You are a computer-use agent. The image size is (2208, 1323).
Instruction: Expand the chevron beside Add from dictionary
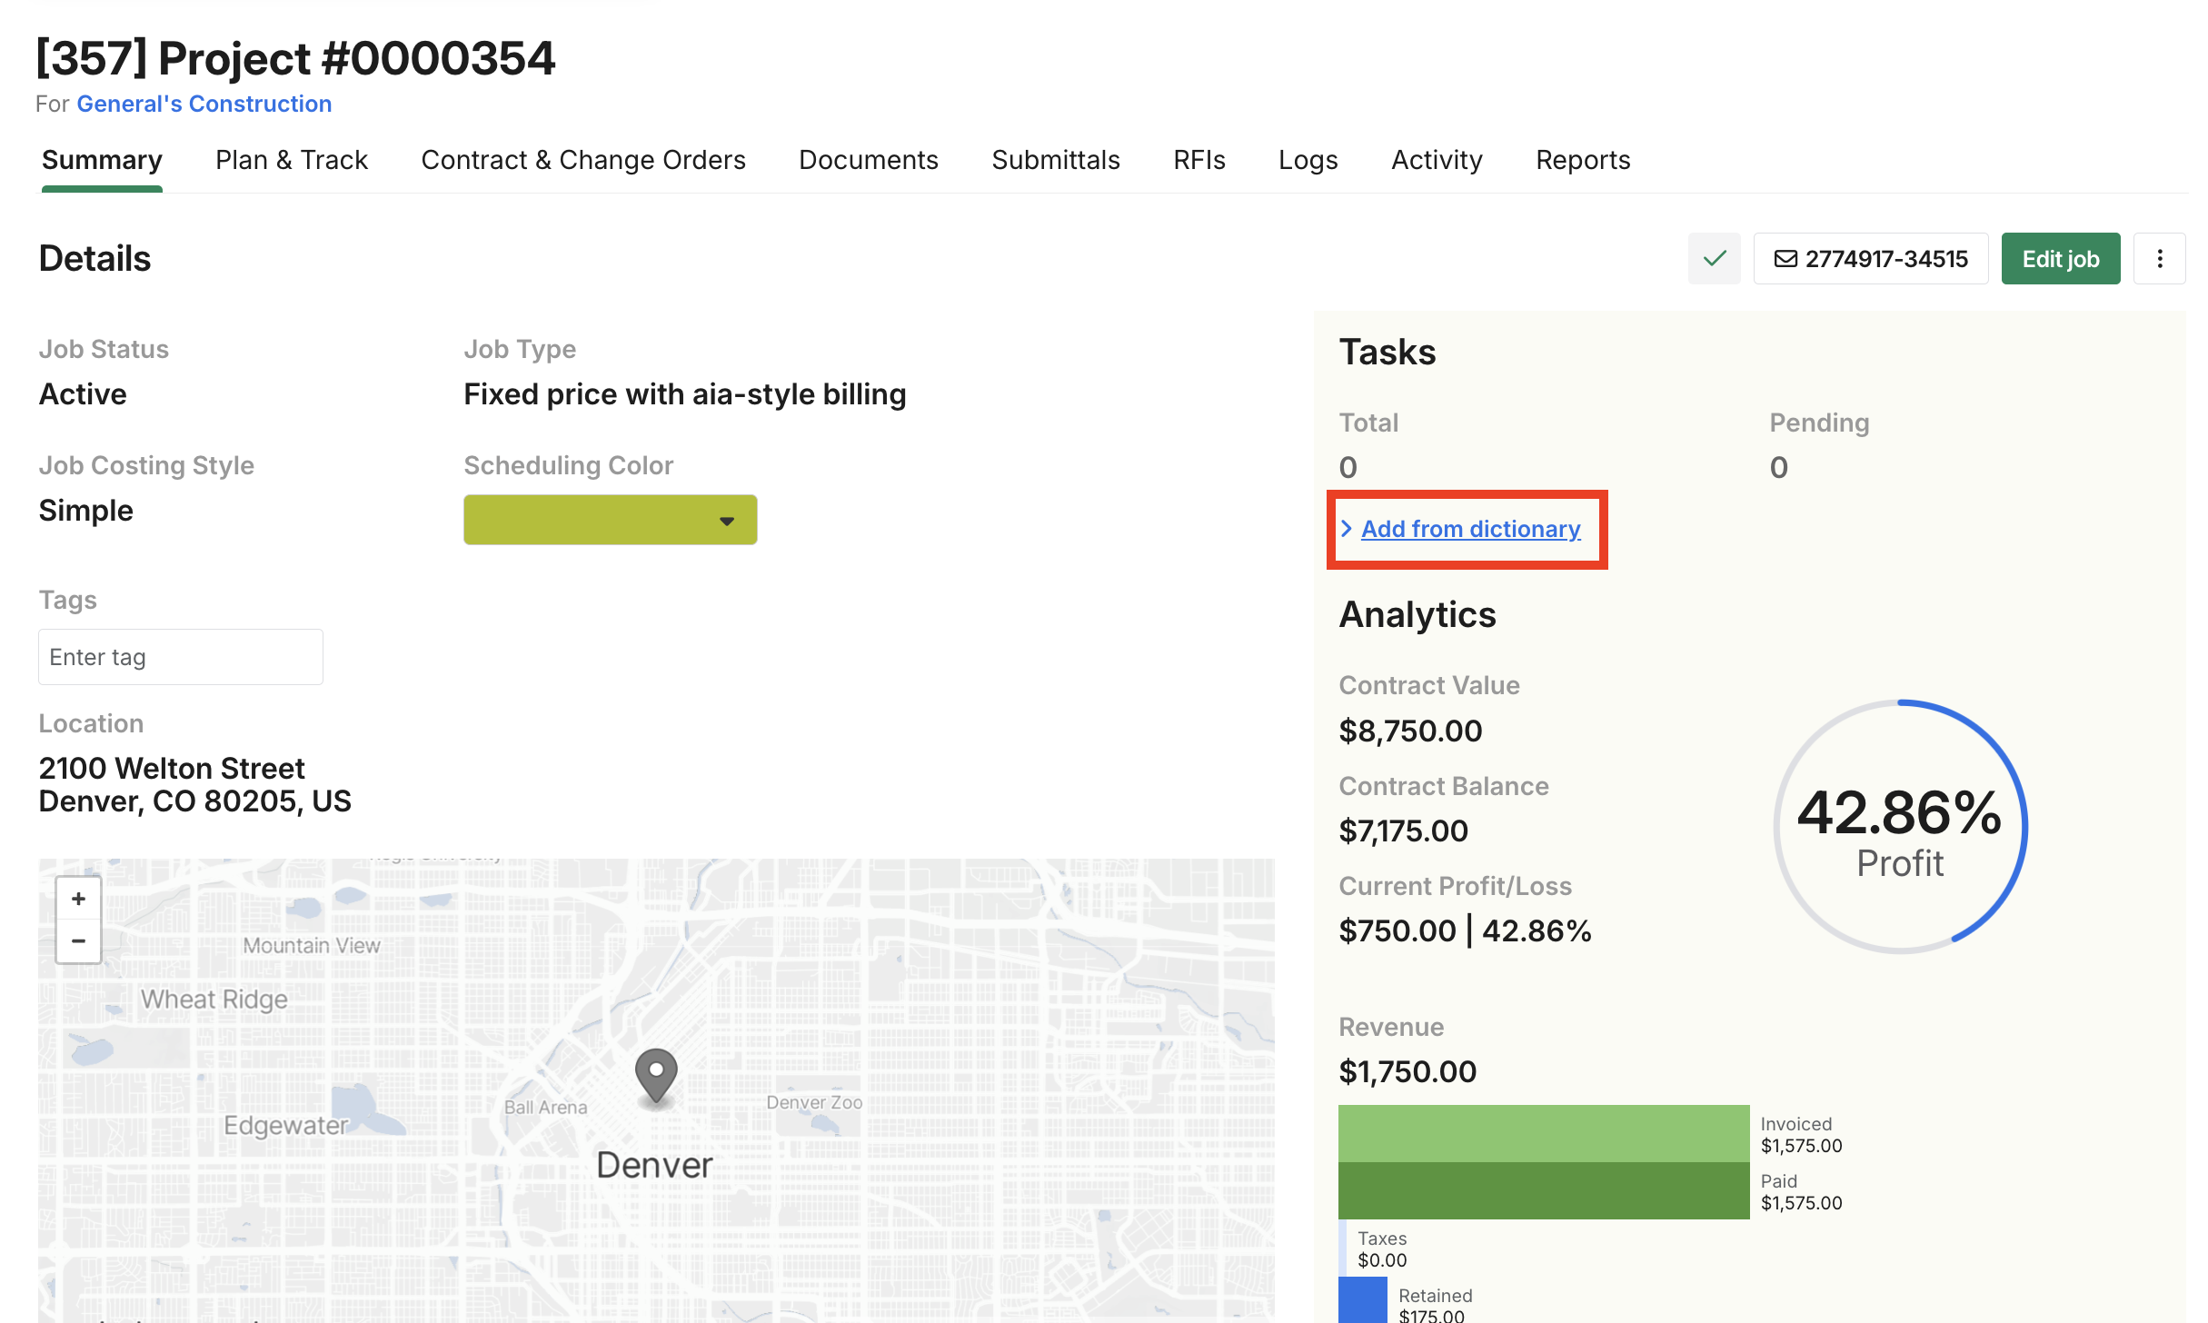click(1347, 529)
